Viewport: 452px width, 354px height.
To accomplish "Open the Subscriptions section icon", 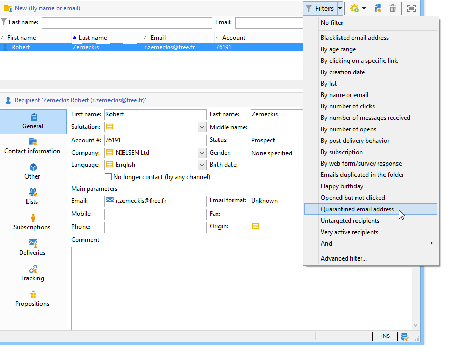I will (x=33, y=217).
